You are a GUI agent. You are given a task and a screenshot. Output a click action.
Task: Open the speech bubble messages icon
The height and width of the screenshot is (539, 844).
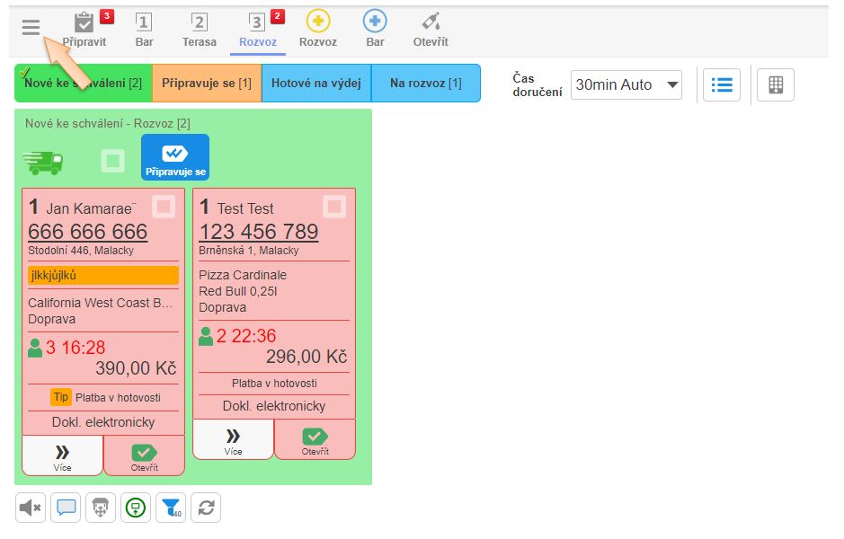(x=66, y=508)
